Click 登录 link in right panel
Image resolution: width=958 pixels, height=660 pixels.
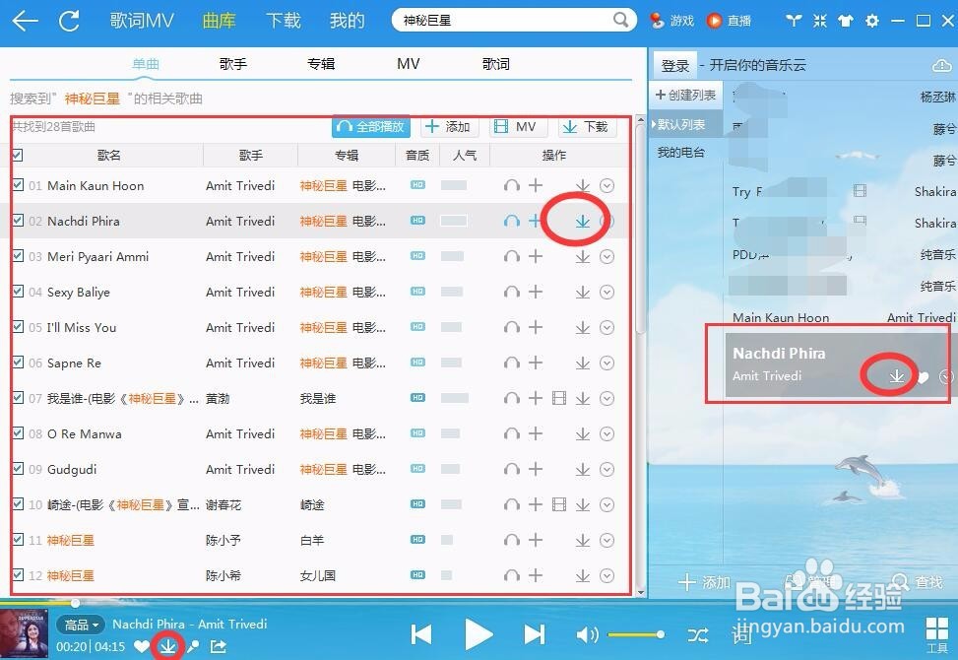(675, 65)
